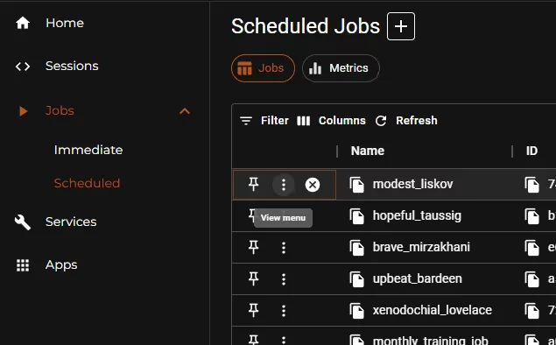Pin the monthly_training_job row
The width and height of the screenshot is (556, 345).
coord(254,340)
